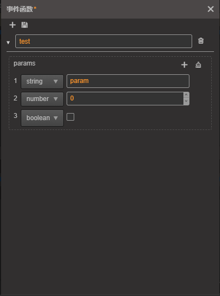Screen dimensions: 220x296
Task: Open the boolean type dropdown
Action: pyautogui.click(x=42, y=118)
